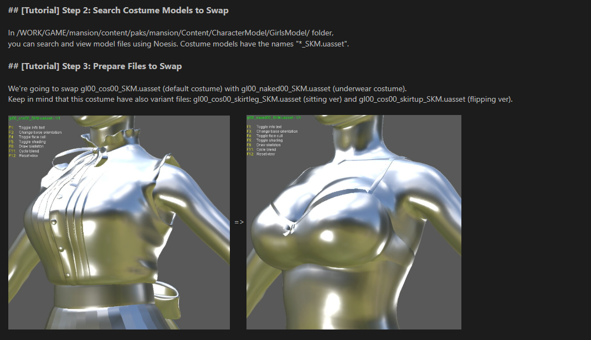Image resolution: width=591 pixels, height=340 pixels.
Task: Select the Step 2 Search Costume Models heading
Action: tap(119, 11)
